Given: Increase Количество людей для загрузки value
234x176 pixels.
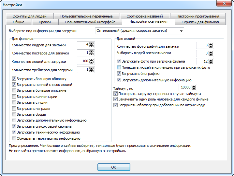Looking at the screenshot, I should coord(92,60).
